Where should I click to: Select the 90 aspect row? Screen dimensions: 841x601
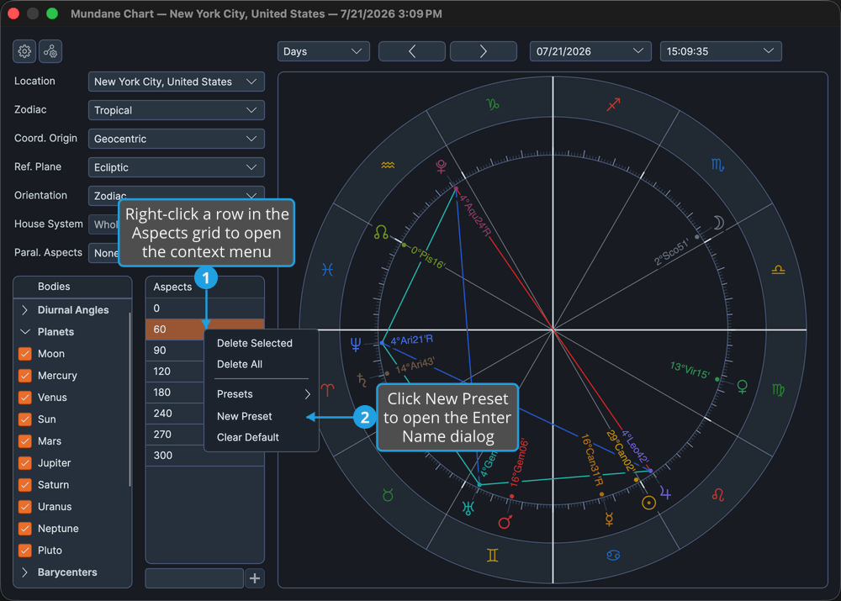pyautogui.click(x=175, y=350)
